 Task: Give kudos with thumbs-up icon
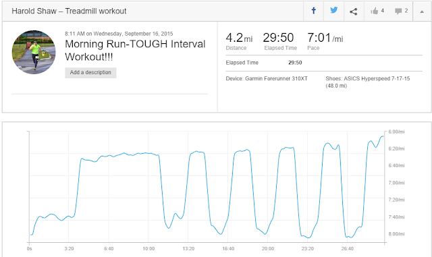[x=377, y=11]
